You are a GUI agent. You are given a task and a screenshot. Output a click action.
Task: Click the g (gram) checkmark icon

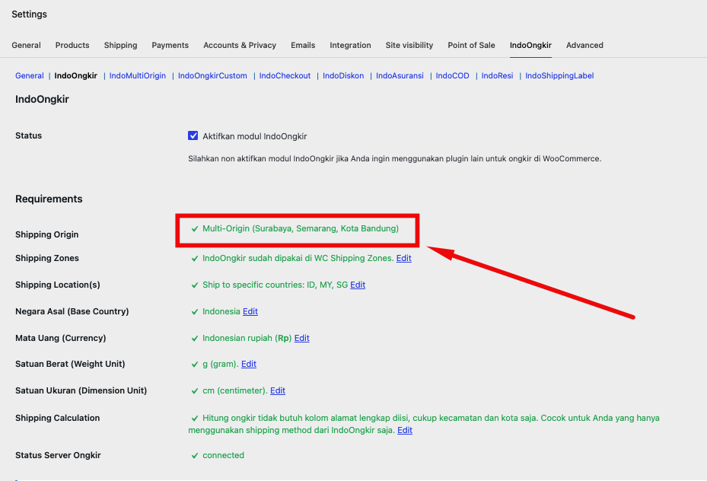click(195, 365)
